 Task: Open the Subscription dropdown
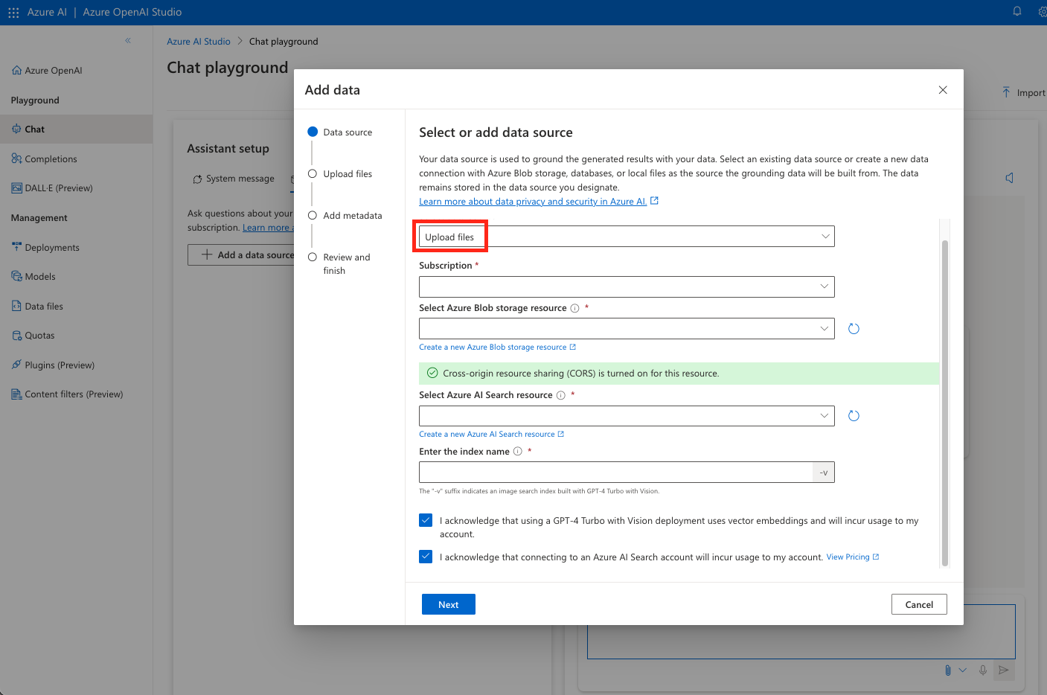pos(627,286)
